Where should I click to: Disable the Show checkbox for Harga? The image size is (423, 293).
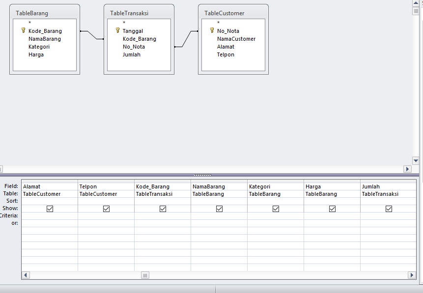(x=332, y=209)
